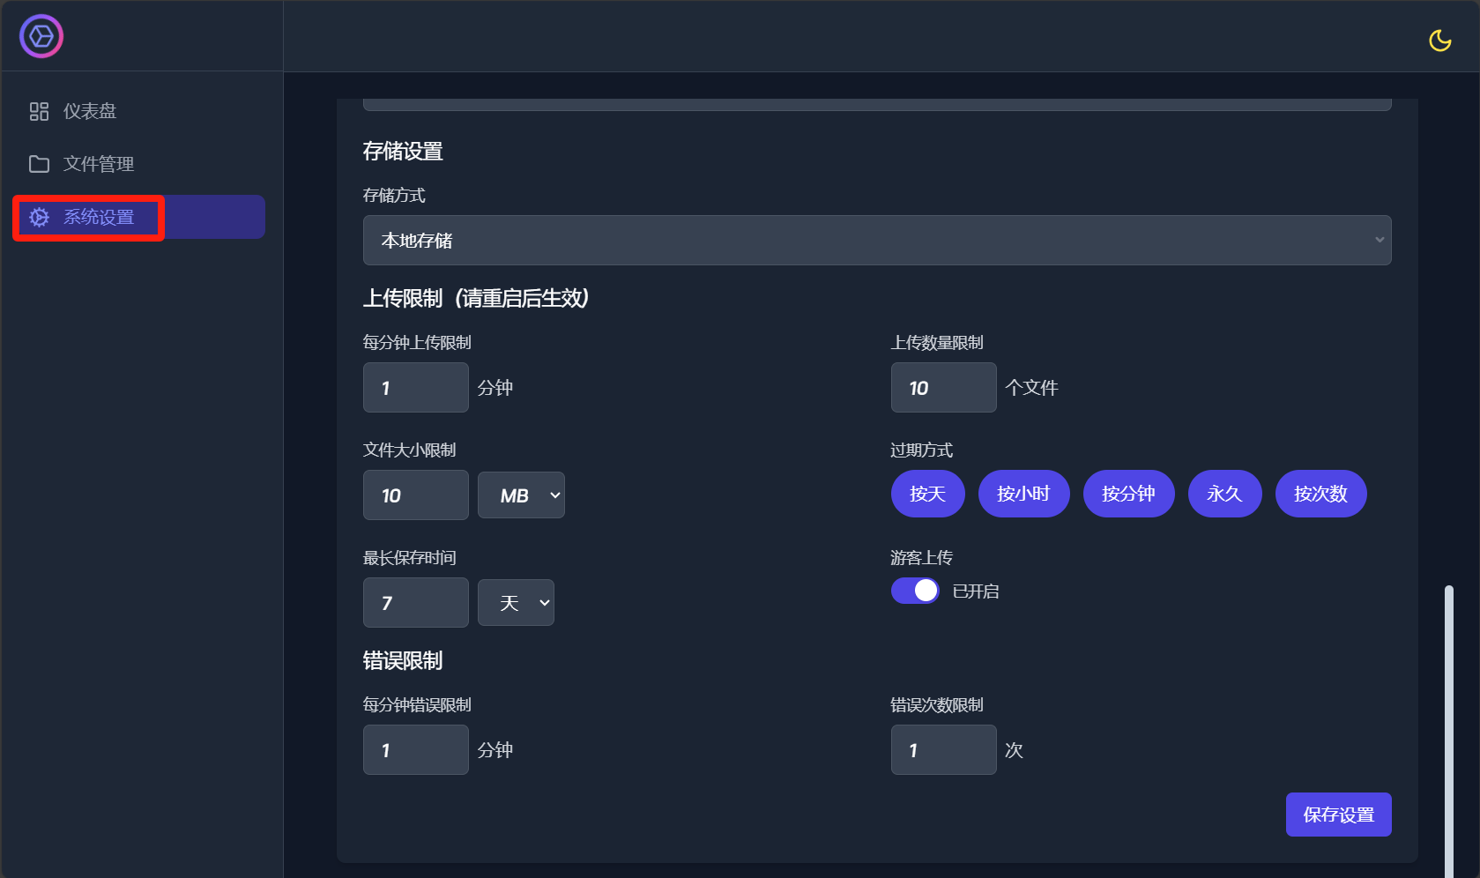This screenshot has height=878, width=1480.
Task: Toggle dark mode moon icon
Action: (x=1439, y=41)
